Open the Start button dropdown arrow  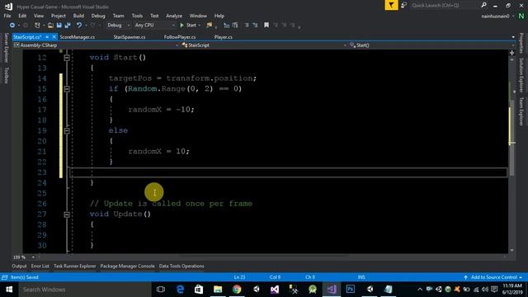point(200,26)
